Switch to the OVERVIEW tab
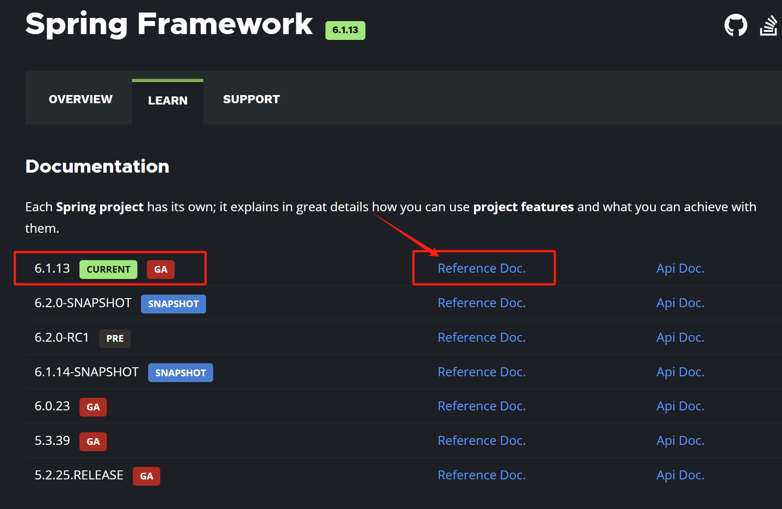 80,99
